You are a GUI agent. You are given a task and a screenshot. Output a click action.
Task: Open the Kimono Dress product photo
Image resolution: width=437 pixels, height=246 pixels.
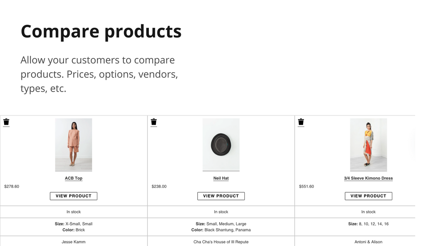tap(368, 144)
